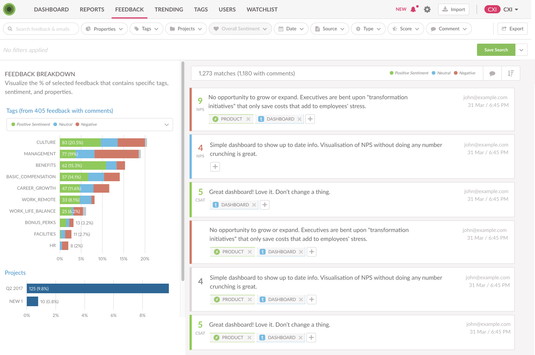Click the green app logo icon
This screenshot has height=355, width=535.
(9, 9)
